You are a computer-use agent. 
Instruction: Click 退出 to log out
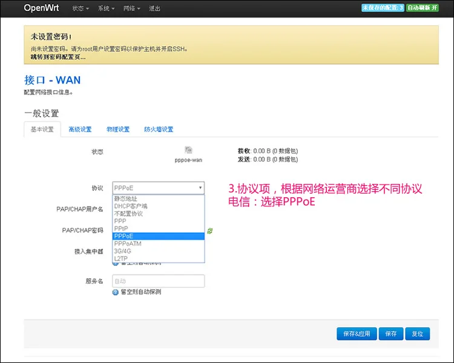[154, 8]
